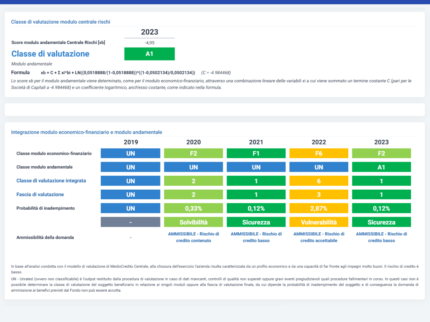Select the A1 cell in the 2023 table column
This screenshot has width=430, height=322.
click(x=382, y=167)
